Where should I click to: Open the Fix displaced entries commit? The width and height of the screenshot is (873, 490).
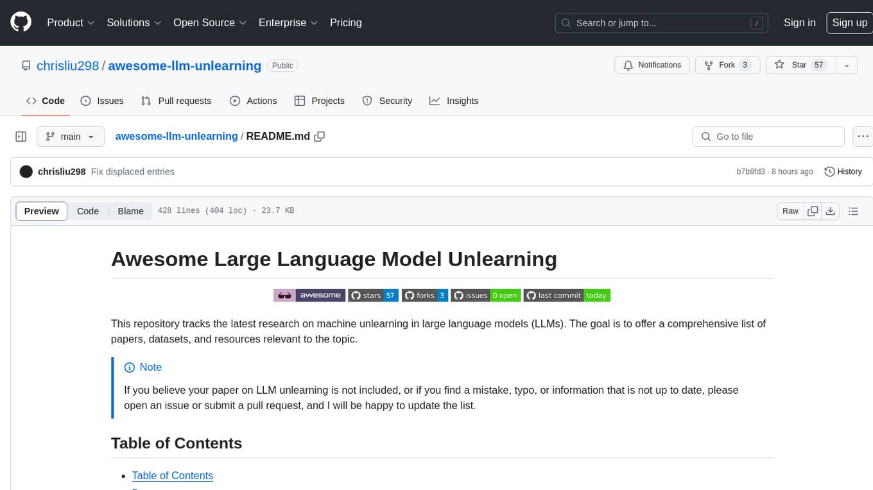click(133, 172)
